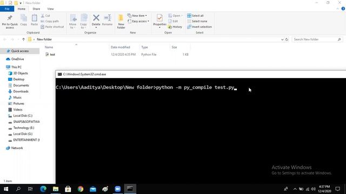Open Task View on the taskbar
The width and height of the screenshot is (346, 194).
pyautogui.click(x=30, y=189)
